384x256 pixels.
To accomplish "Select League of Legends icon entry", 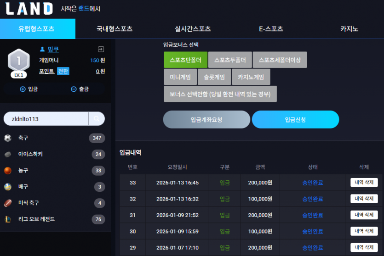I will 8,219.
